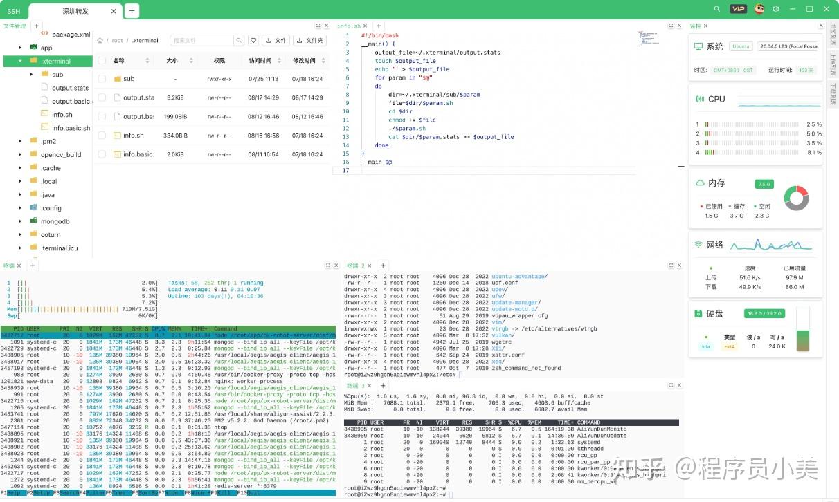This screenshot has height=502, width=839.
Task: Click the memory usage donut chart
Action: click(x=795, y=198)
